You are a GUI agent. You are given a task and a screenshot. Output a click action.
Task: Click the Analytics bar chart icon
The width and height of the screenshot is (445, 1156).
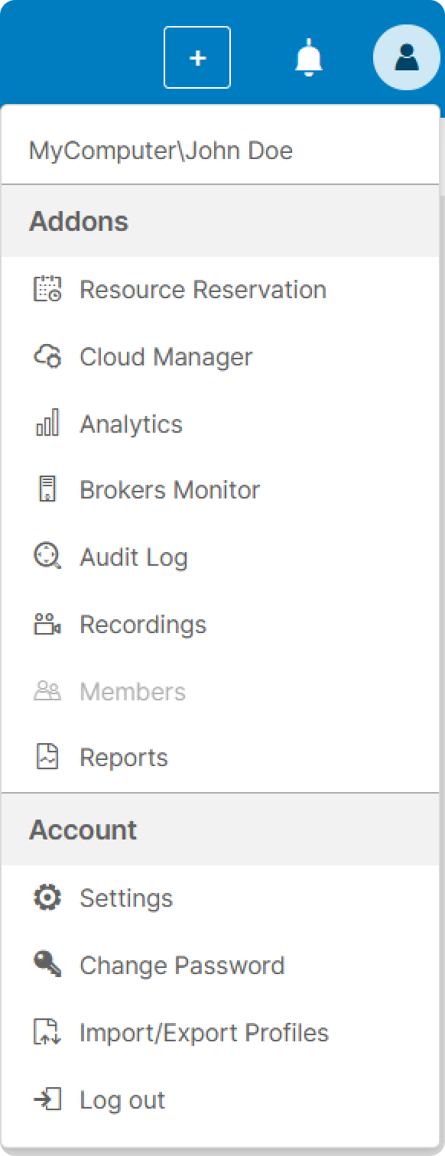coord(47,423)
